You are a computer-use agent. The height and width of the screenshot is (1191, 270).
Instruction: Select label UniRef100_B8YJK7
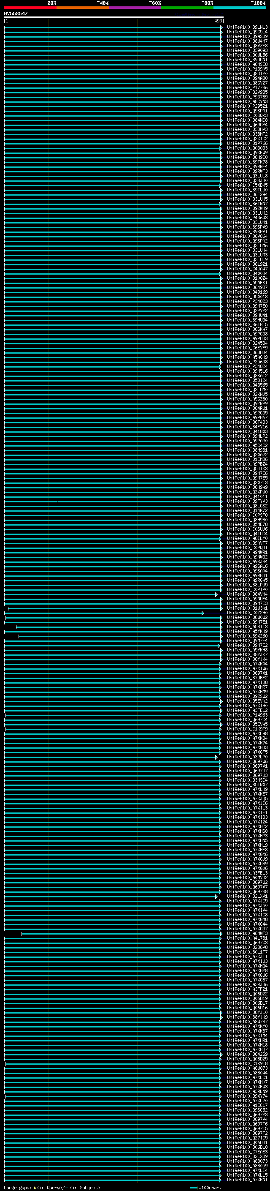click(x=247, y=655)
